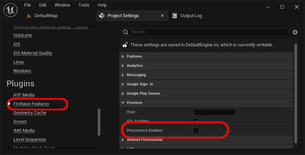The image size is (305, 155).
Task: Click the DefaultMap level icon
Action: (29, 16)
